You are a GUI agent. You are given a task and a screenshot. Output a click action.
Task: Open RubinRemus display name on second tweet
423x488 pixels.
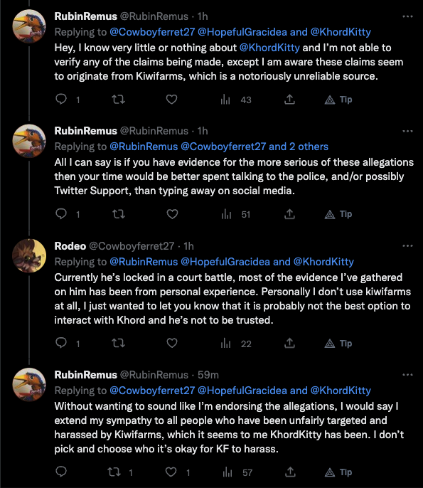(85, 131)
